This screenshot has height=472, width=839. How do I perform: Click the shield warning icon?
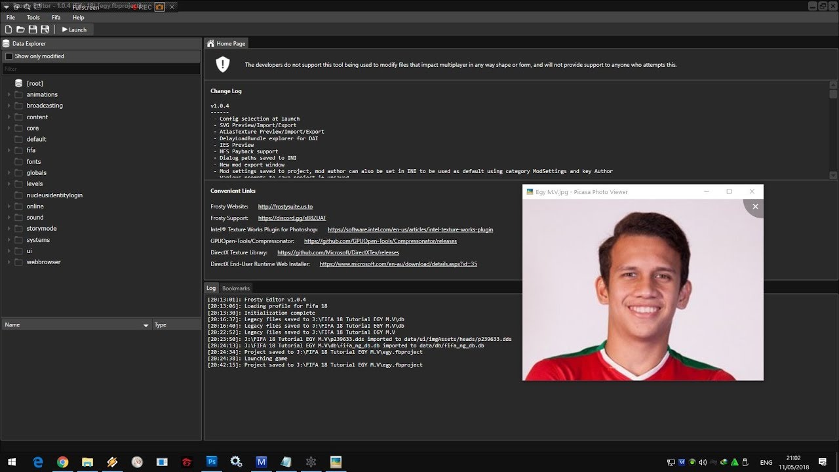pyautogui.click(x=223, y=64)
